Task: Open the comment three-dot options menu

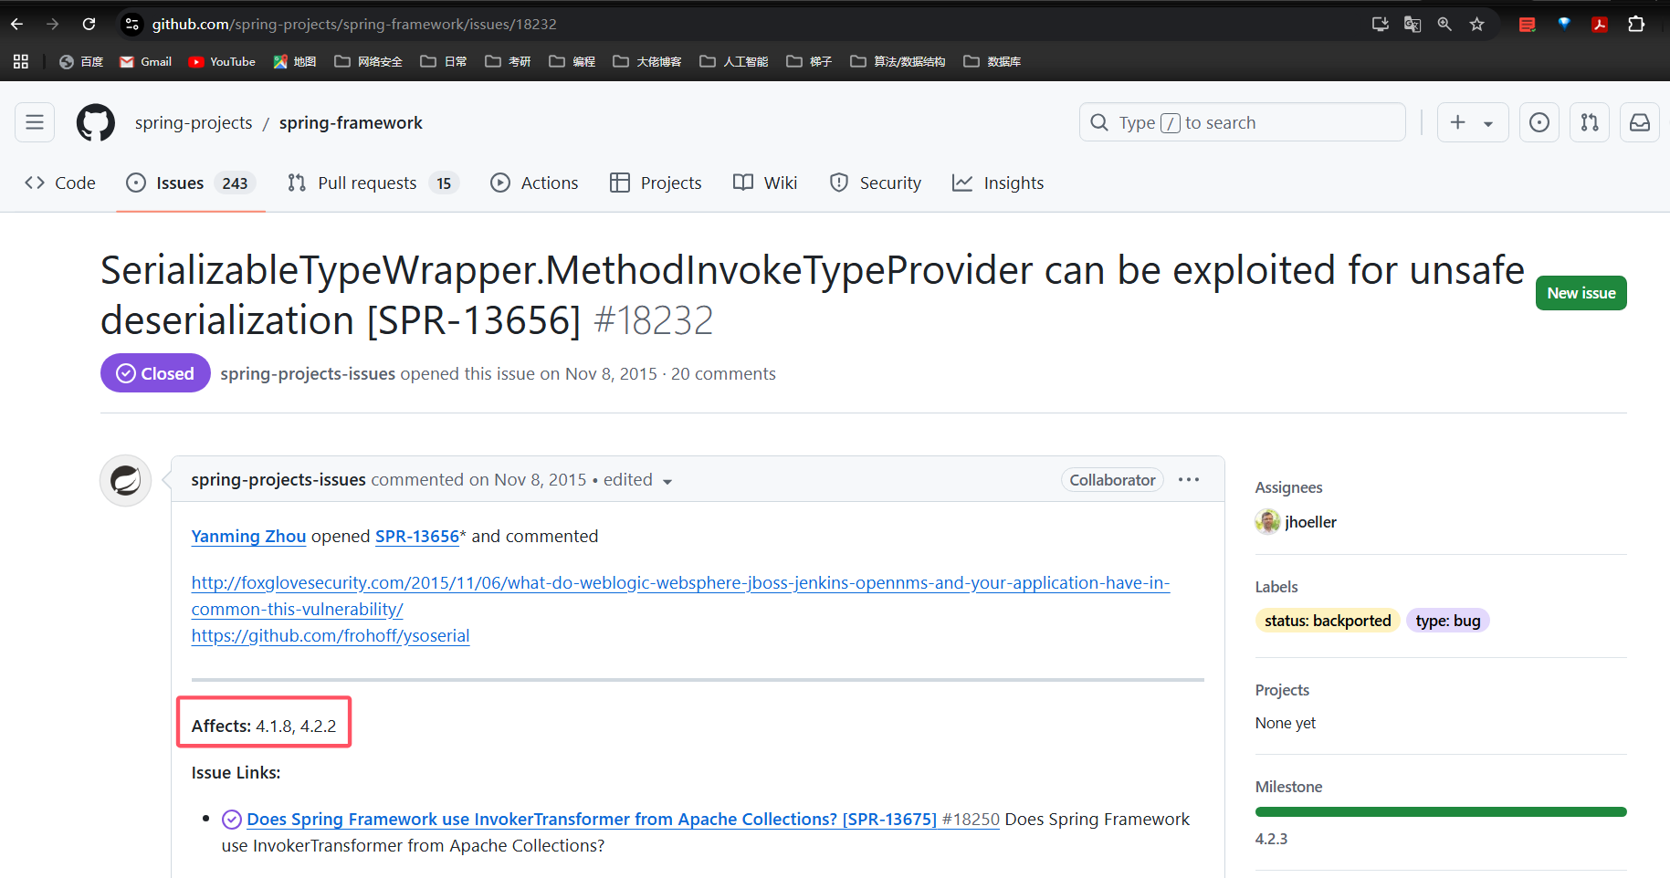Action: (1189, 480)
